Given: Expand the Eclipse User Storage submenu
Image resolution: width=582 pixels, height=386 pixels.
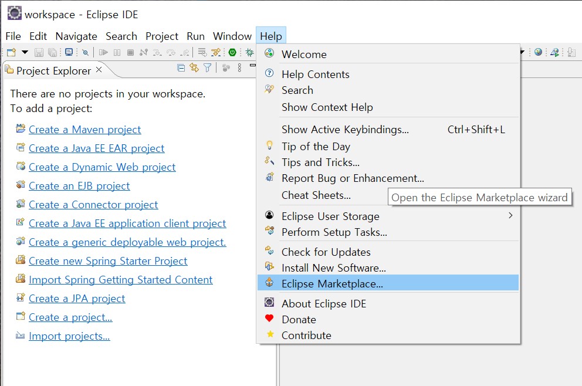Looking at the screenshot, I should 510,216.
